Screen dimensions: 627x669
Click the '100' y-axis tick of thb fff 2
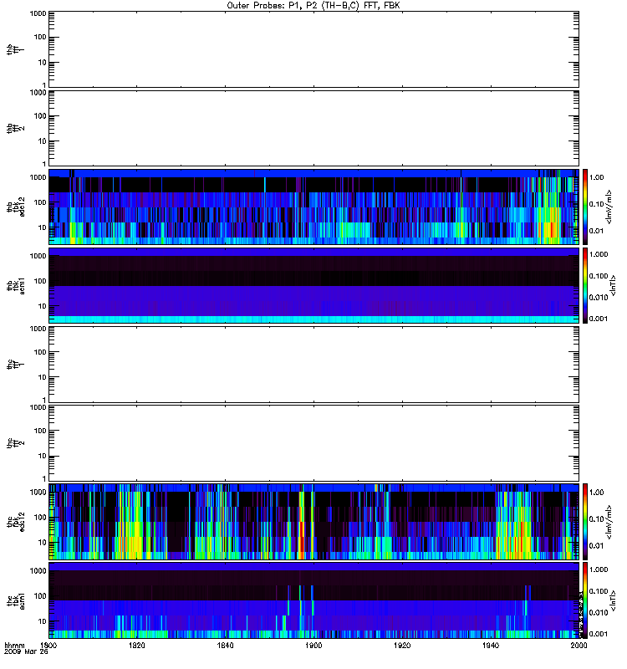point(40,116)
